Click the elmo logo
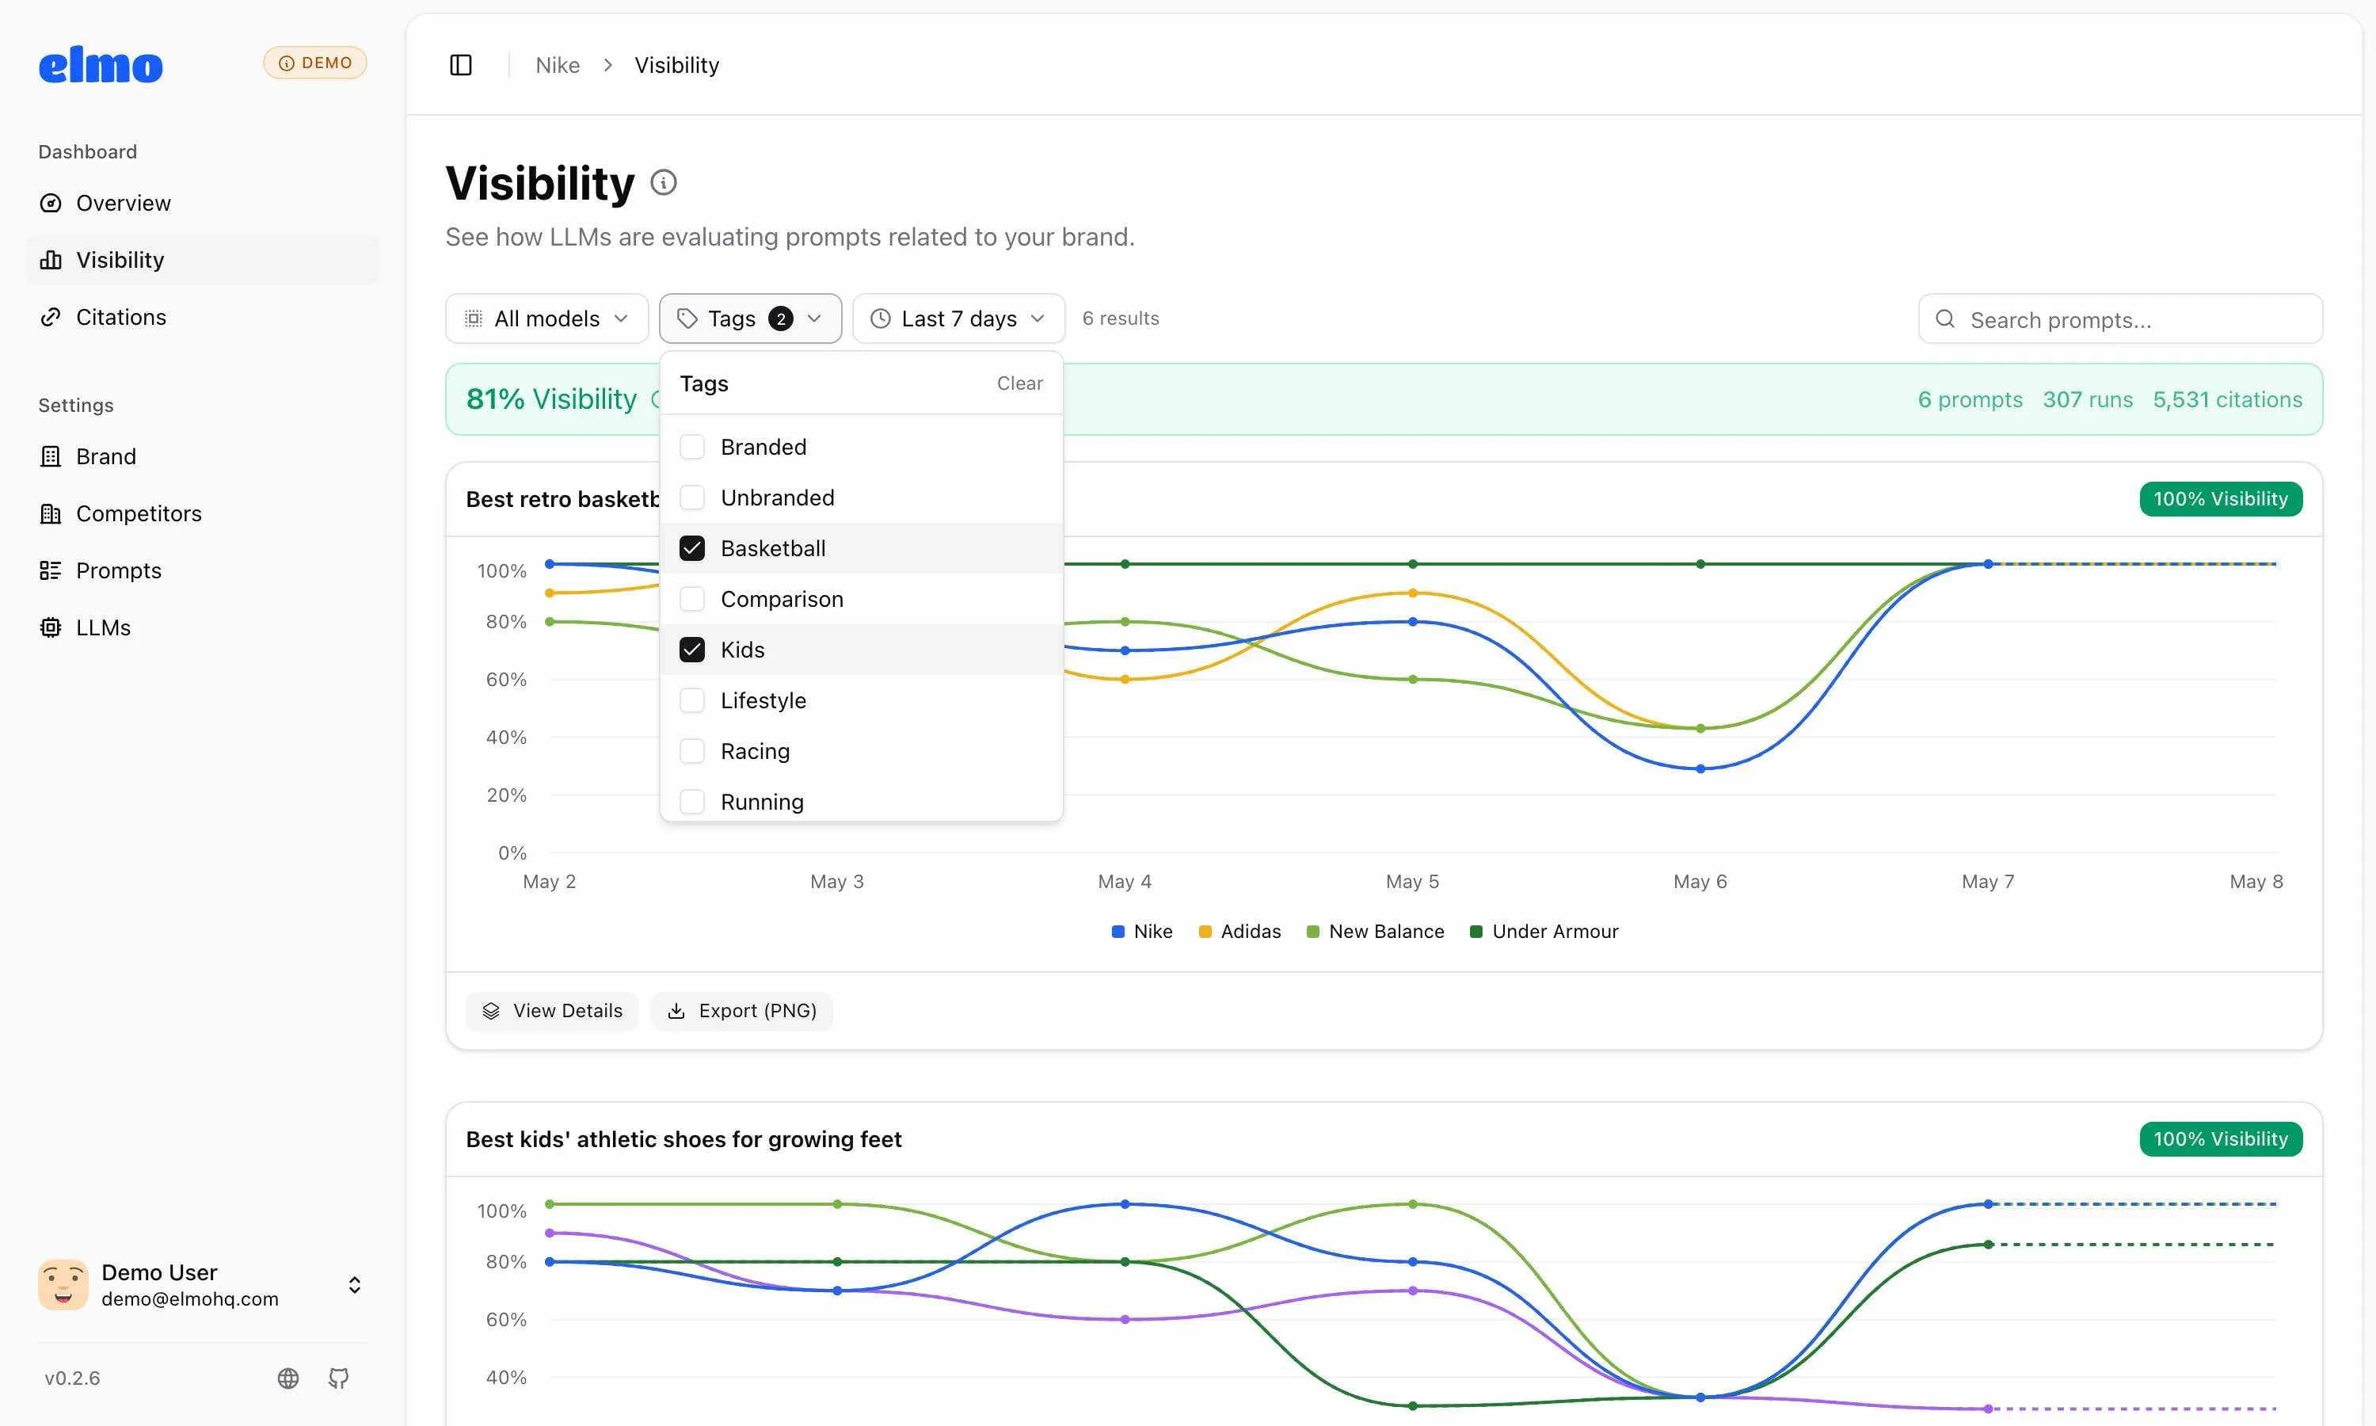This screenshot has height=1426, width=2376. [x=101, y=65]
